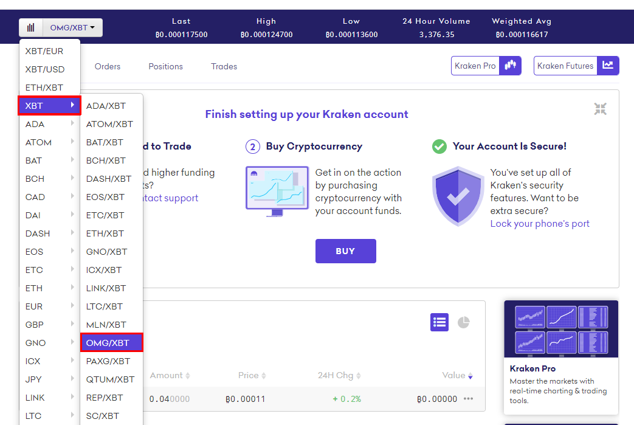Image resolution: width=634 pixels, height=425 pixels.
Task: Open the OMG/XBT pair dropdown
Action: [x=72, y=27]
